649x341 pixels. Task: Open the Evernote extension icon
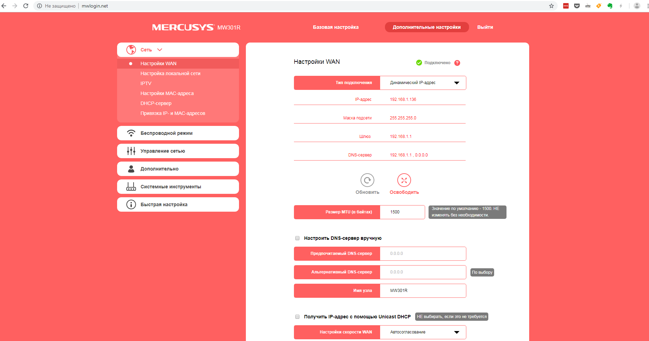point(610,6)
